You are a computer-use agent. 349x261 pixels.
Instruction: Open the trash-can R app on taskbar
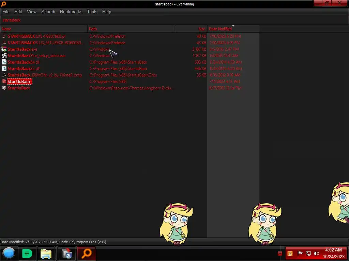[67, 253]
